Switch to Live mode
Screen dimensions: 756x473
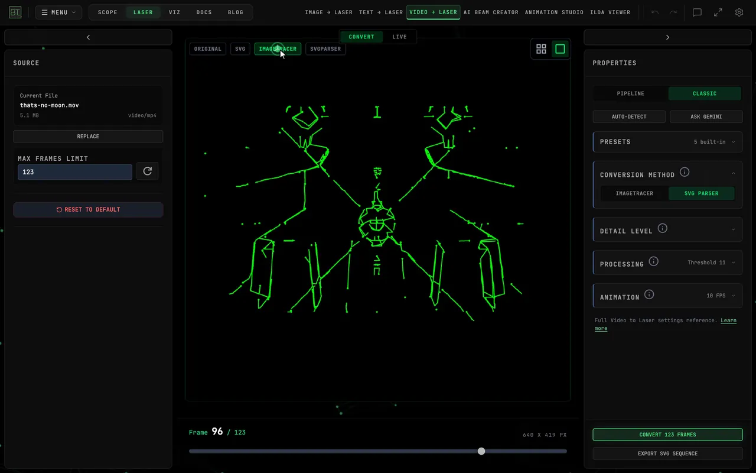point(400,37)
